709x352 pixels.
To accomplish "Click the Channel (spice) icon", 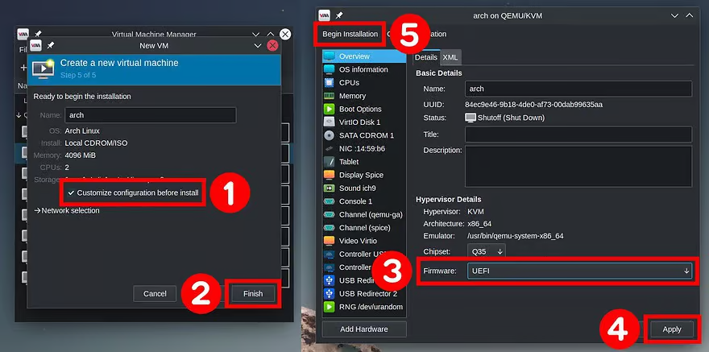I will pos(330,227).
